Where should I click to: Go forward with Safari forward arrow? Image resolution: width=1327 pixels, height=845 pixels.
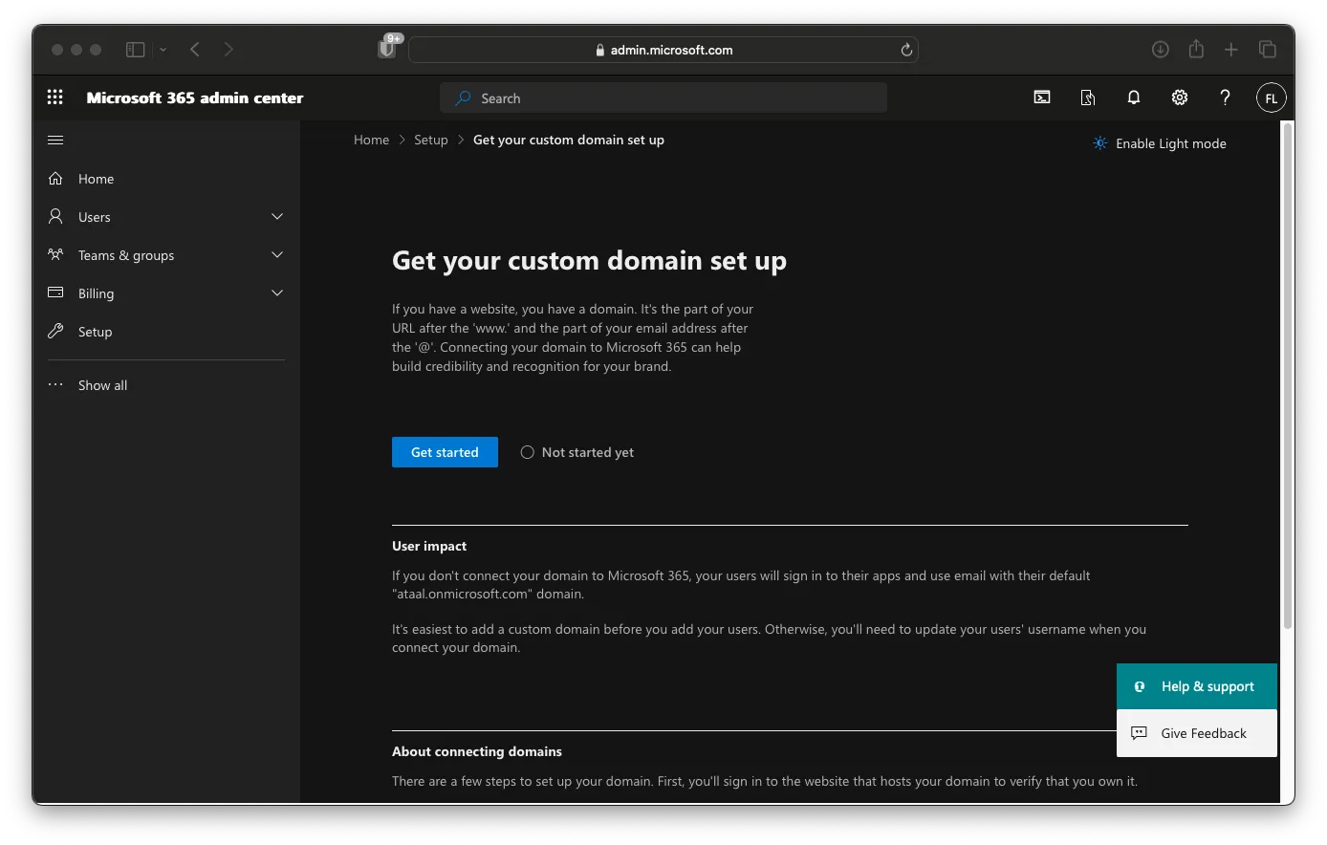pyautogui.click(x=228, y=50)
